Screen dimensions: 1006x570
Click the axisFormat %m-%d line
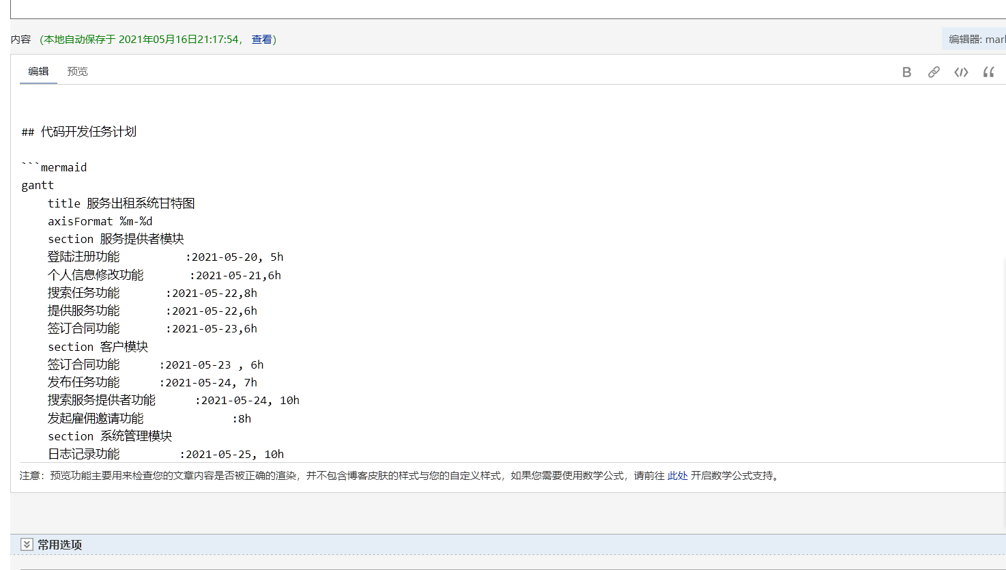tap(100, 221)
